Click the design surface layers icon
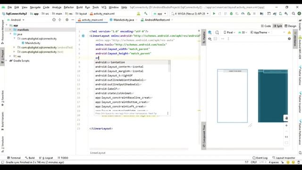Image resolution: width=302 pixels, height=170 pixels. [x=210, y=33]
